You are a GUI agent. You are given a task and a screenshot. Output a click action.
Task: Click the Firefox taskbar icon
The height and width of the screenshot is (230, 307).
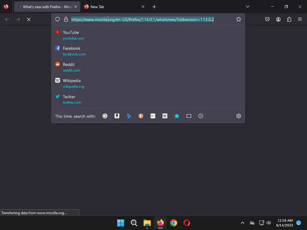pyautogui.click(x=160, y=223)
